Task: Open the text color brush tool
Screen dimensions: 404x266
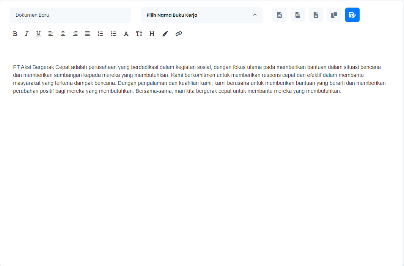Action: [165, 34]
